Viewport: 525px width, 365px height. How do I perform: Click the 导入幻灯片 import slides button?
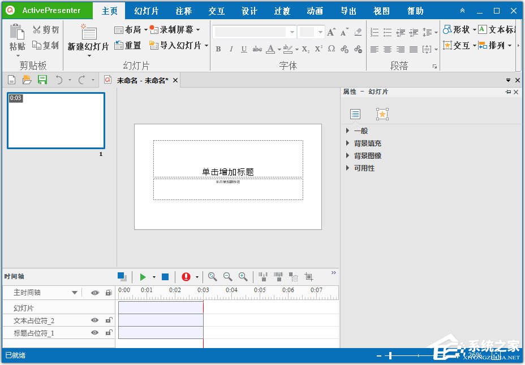pos(178,45)
